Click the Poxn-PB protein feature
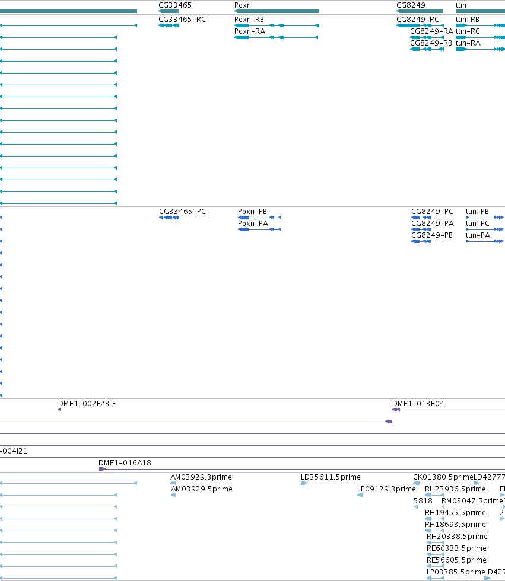The width and height of the screenshot is (505, 581). tap(259, 218)
